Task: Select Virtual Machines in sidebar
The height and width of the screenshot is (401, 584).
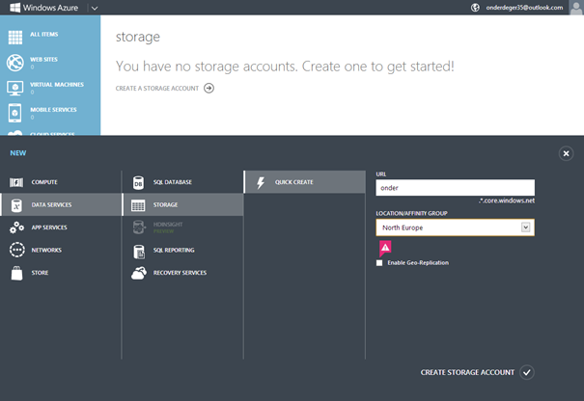Action: pos(57,85)
